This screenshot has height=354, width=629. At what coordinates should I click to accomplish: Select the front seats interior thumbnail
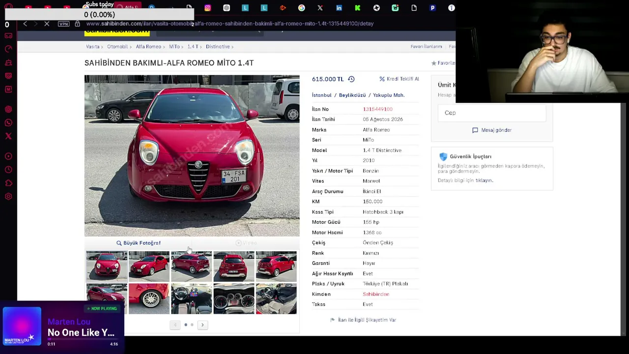276,298
